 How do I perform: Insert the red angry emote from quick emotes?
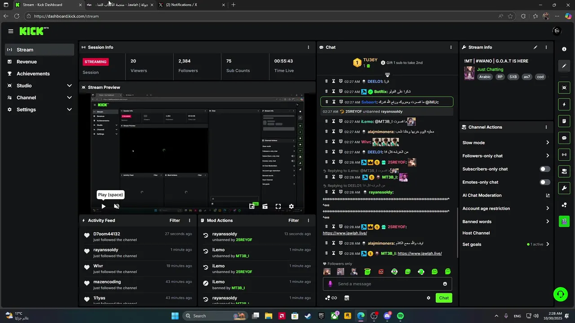coord(381,271)
